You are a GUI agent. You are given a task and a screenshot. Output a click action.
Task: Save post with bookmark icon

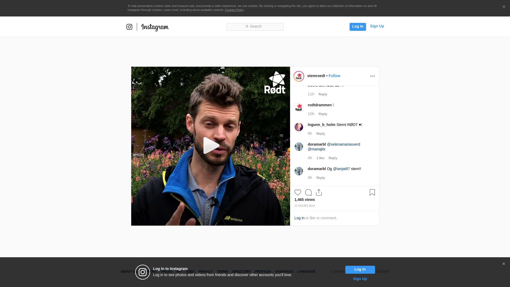372,192
